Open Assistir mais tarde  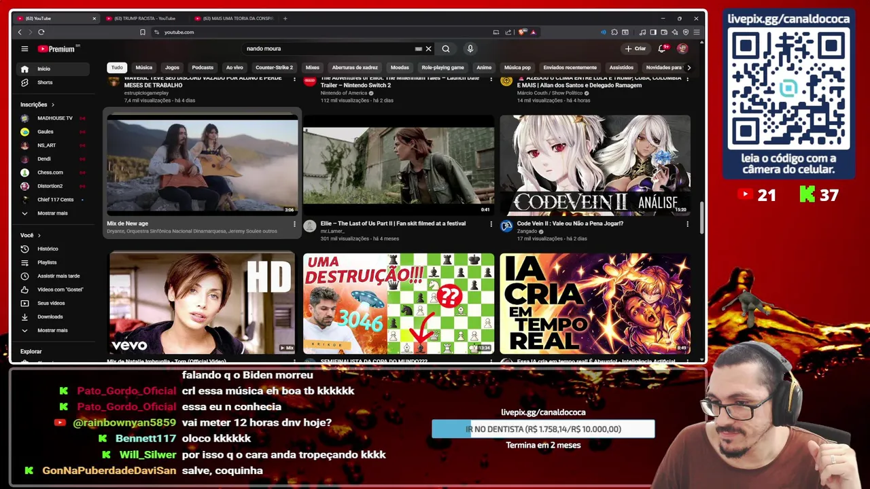(x=53, y=276)
